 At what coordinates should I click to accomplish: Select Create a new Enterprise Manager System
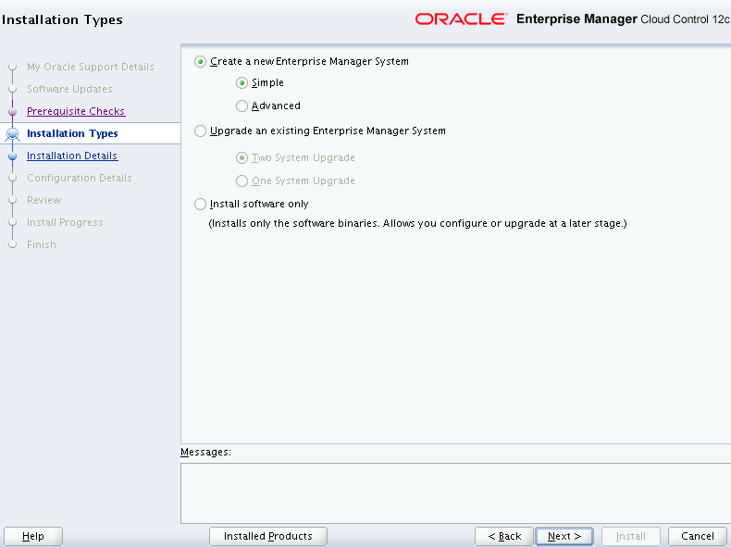(x=201, y=62)
